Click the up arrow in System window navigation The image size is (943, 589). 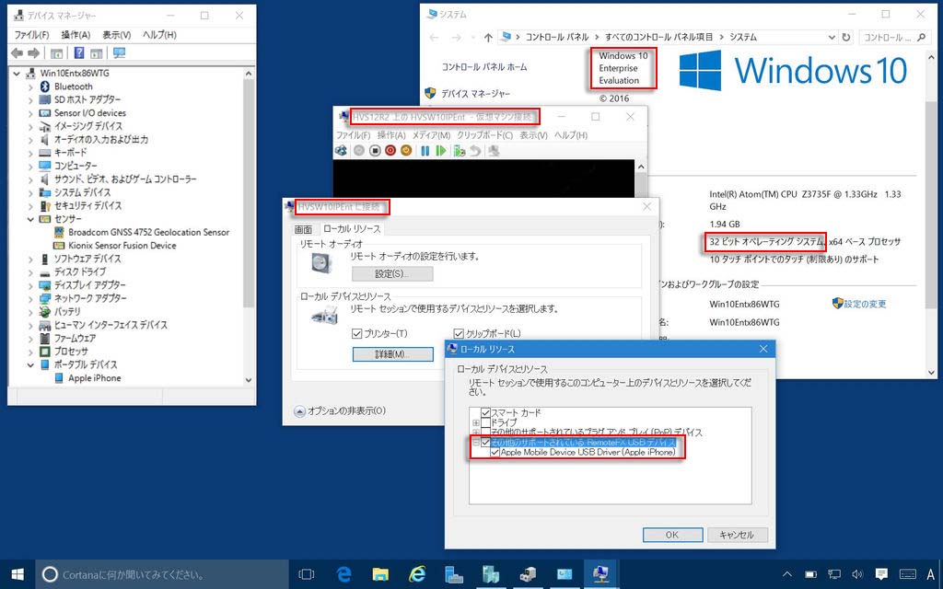488,37
